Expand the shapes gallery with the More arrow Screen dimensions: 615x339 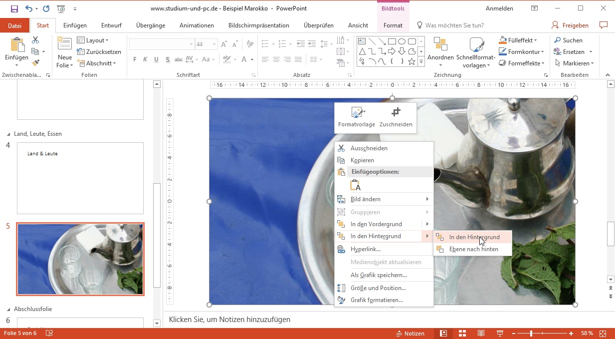pyautogui.click(x=421, y=62)
